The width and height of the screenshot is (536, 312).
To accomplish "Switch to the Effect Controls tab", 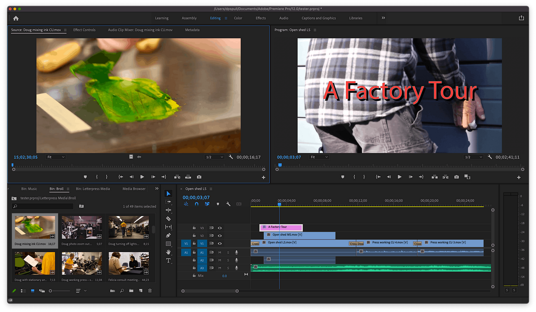I will coord(84,30).
